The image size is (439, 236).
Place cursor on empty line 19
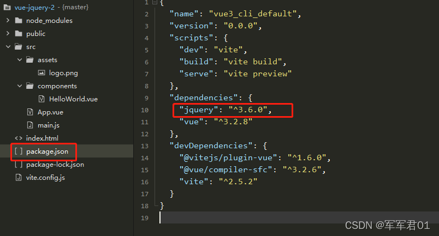click(x=299, y=217)
